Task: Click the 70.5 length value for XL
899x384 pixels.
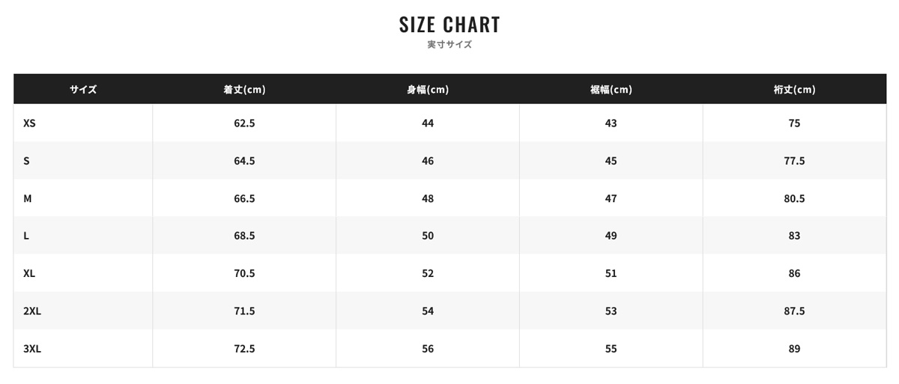Action: point(244,273)
